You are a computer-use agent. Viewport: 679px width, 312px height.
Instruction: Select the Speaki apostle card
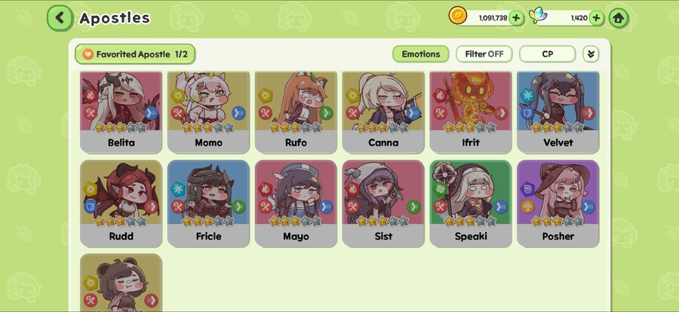pos(471,203)
